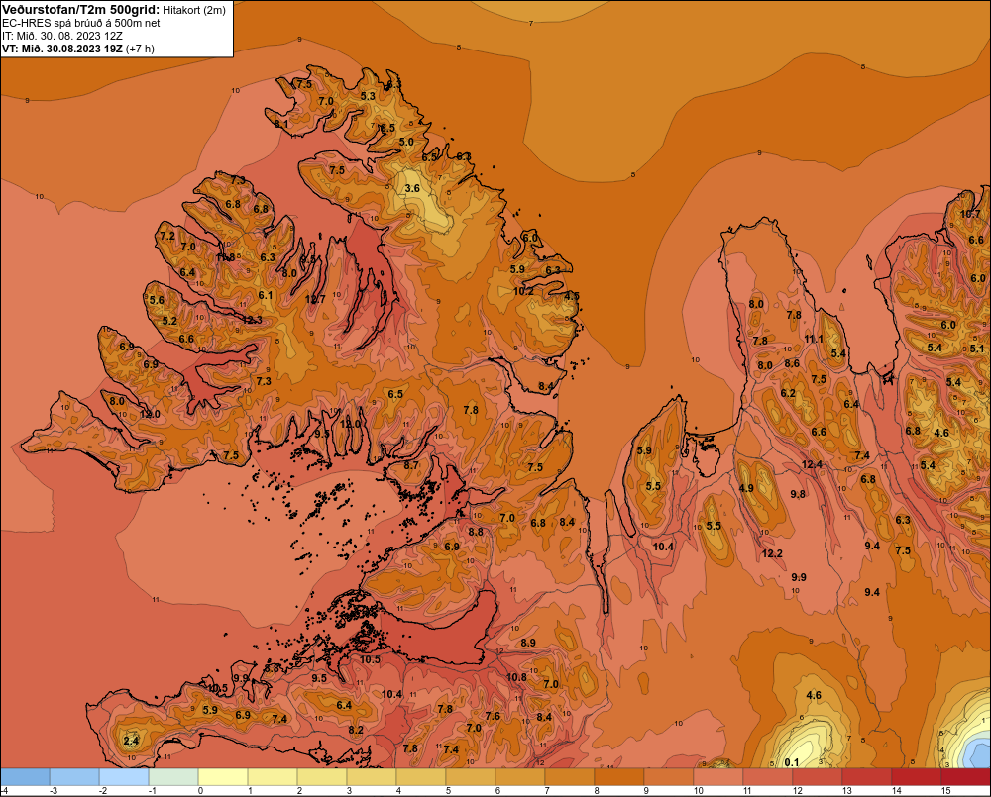Select the 12 to 13 legend swatch
This screenshot has width=991, height=797.
coord(818,777)
